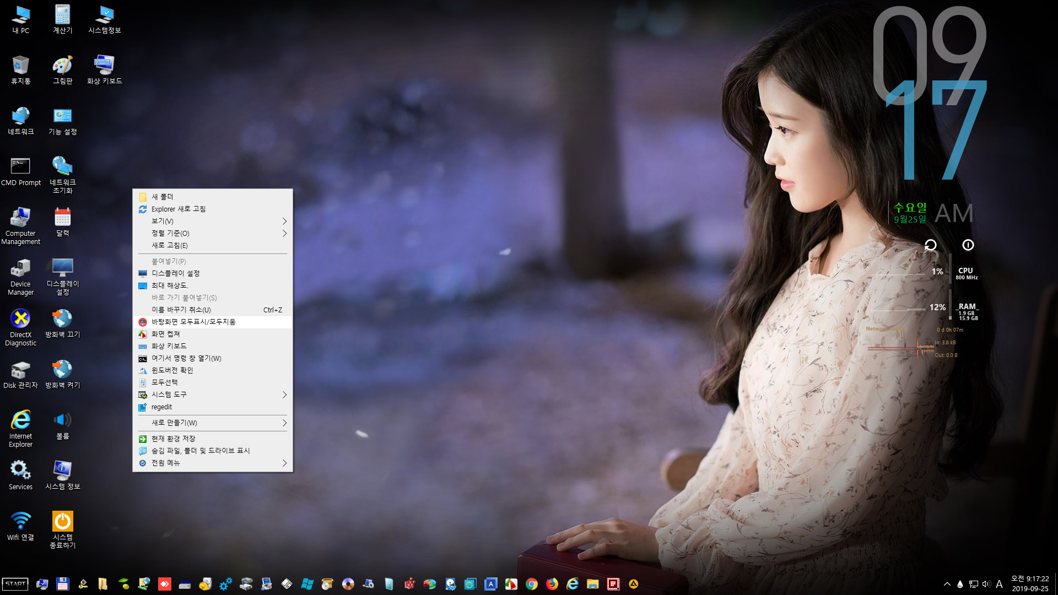1058x595 pixels.
Task: Open the 휴지통 recycle bin
Action: pyautogui.click(x=21, y=70)
